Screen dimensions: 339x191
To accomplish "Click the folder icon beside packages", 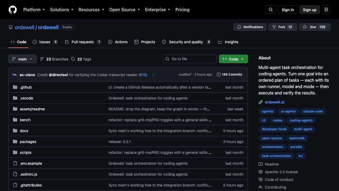I will (15, 142).
